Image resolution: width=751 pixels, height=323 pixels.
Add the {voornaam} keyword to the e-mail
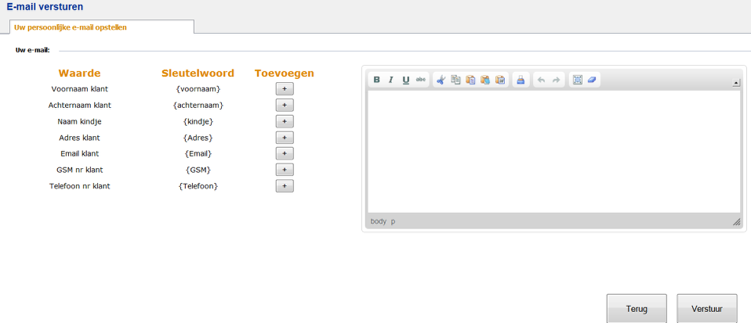coord(285,89)
